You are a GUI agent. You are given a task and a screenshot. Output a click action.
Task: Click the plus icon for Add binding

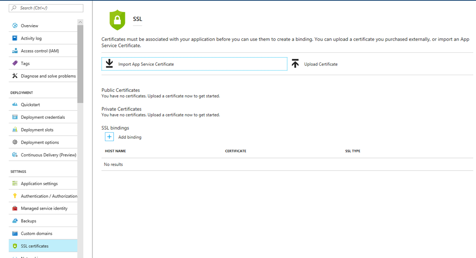[x=109, y=137]
